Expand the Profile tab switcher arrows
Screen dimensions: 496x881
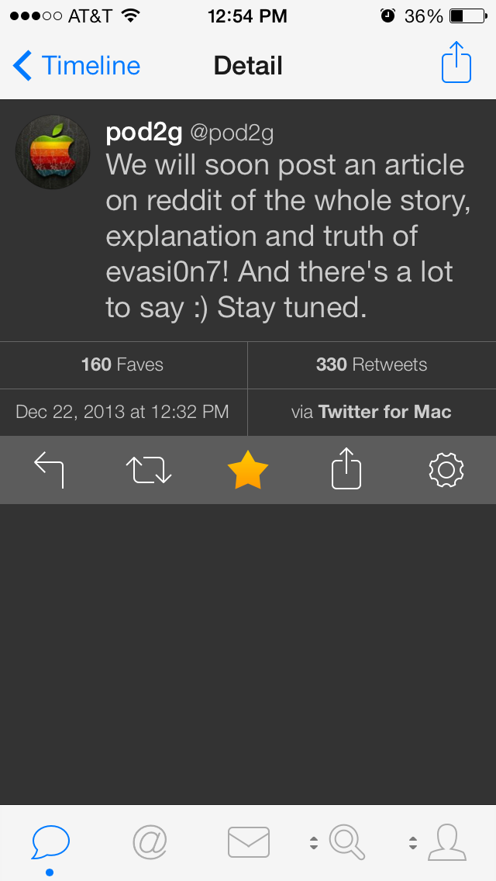(x=413, y=842)
